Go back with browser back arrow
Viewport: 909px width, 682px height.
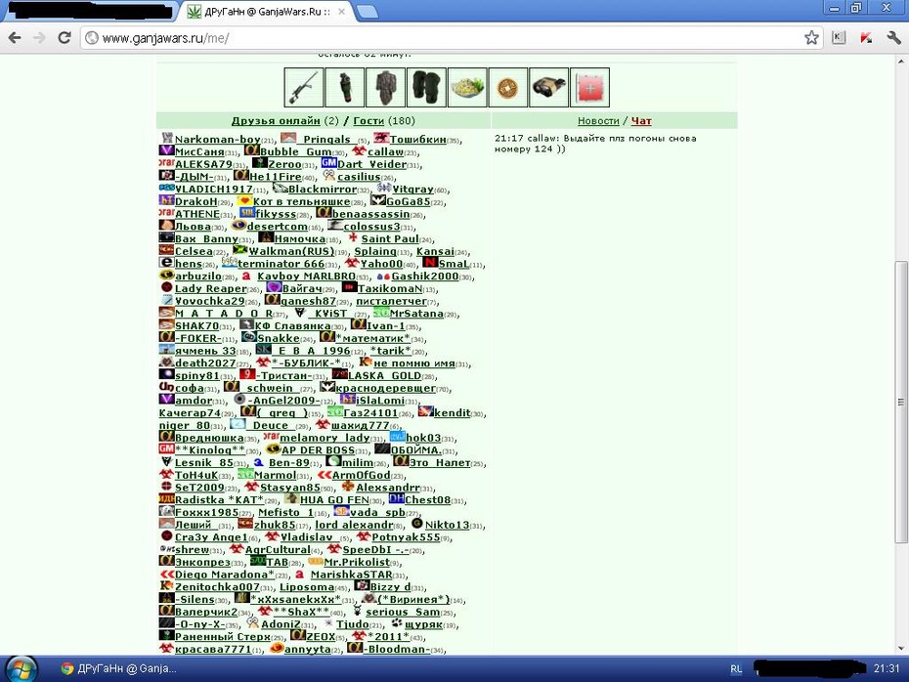point(15,38)
